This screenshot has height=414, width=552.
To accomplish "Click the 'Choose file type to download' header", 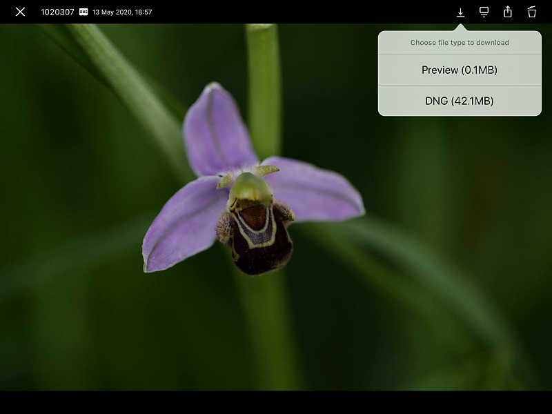I will pyautogui.click(x=460, y=42).
